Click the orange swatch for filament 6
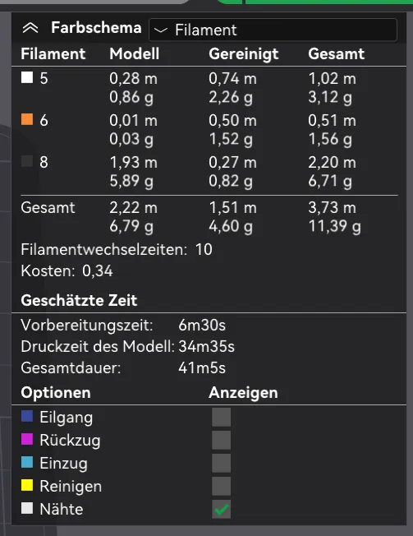This screenshot has width=413, height=536. click(x=27, y=120)
